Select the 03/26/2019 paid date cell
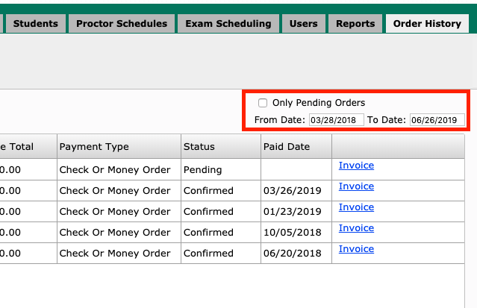This screenshot has width=477, height=308. (x=292, y=191)
